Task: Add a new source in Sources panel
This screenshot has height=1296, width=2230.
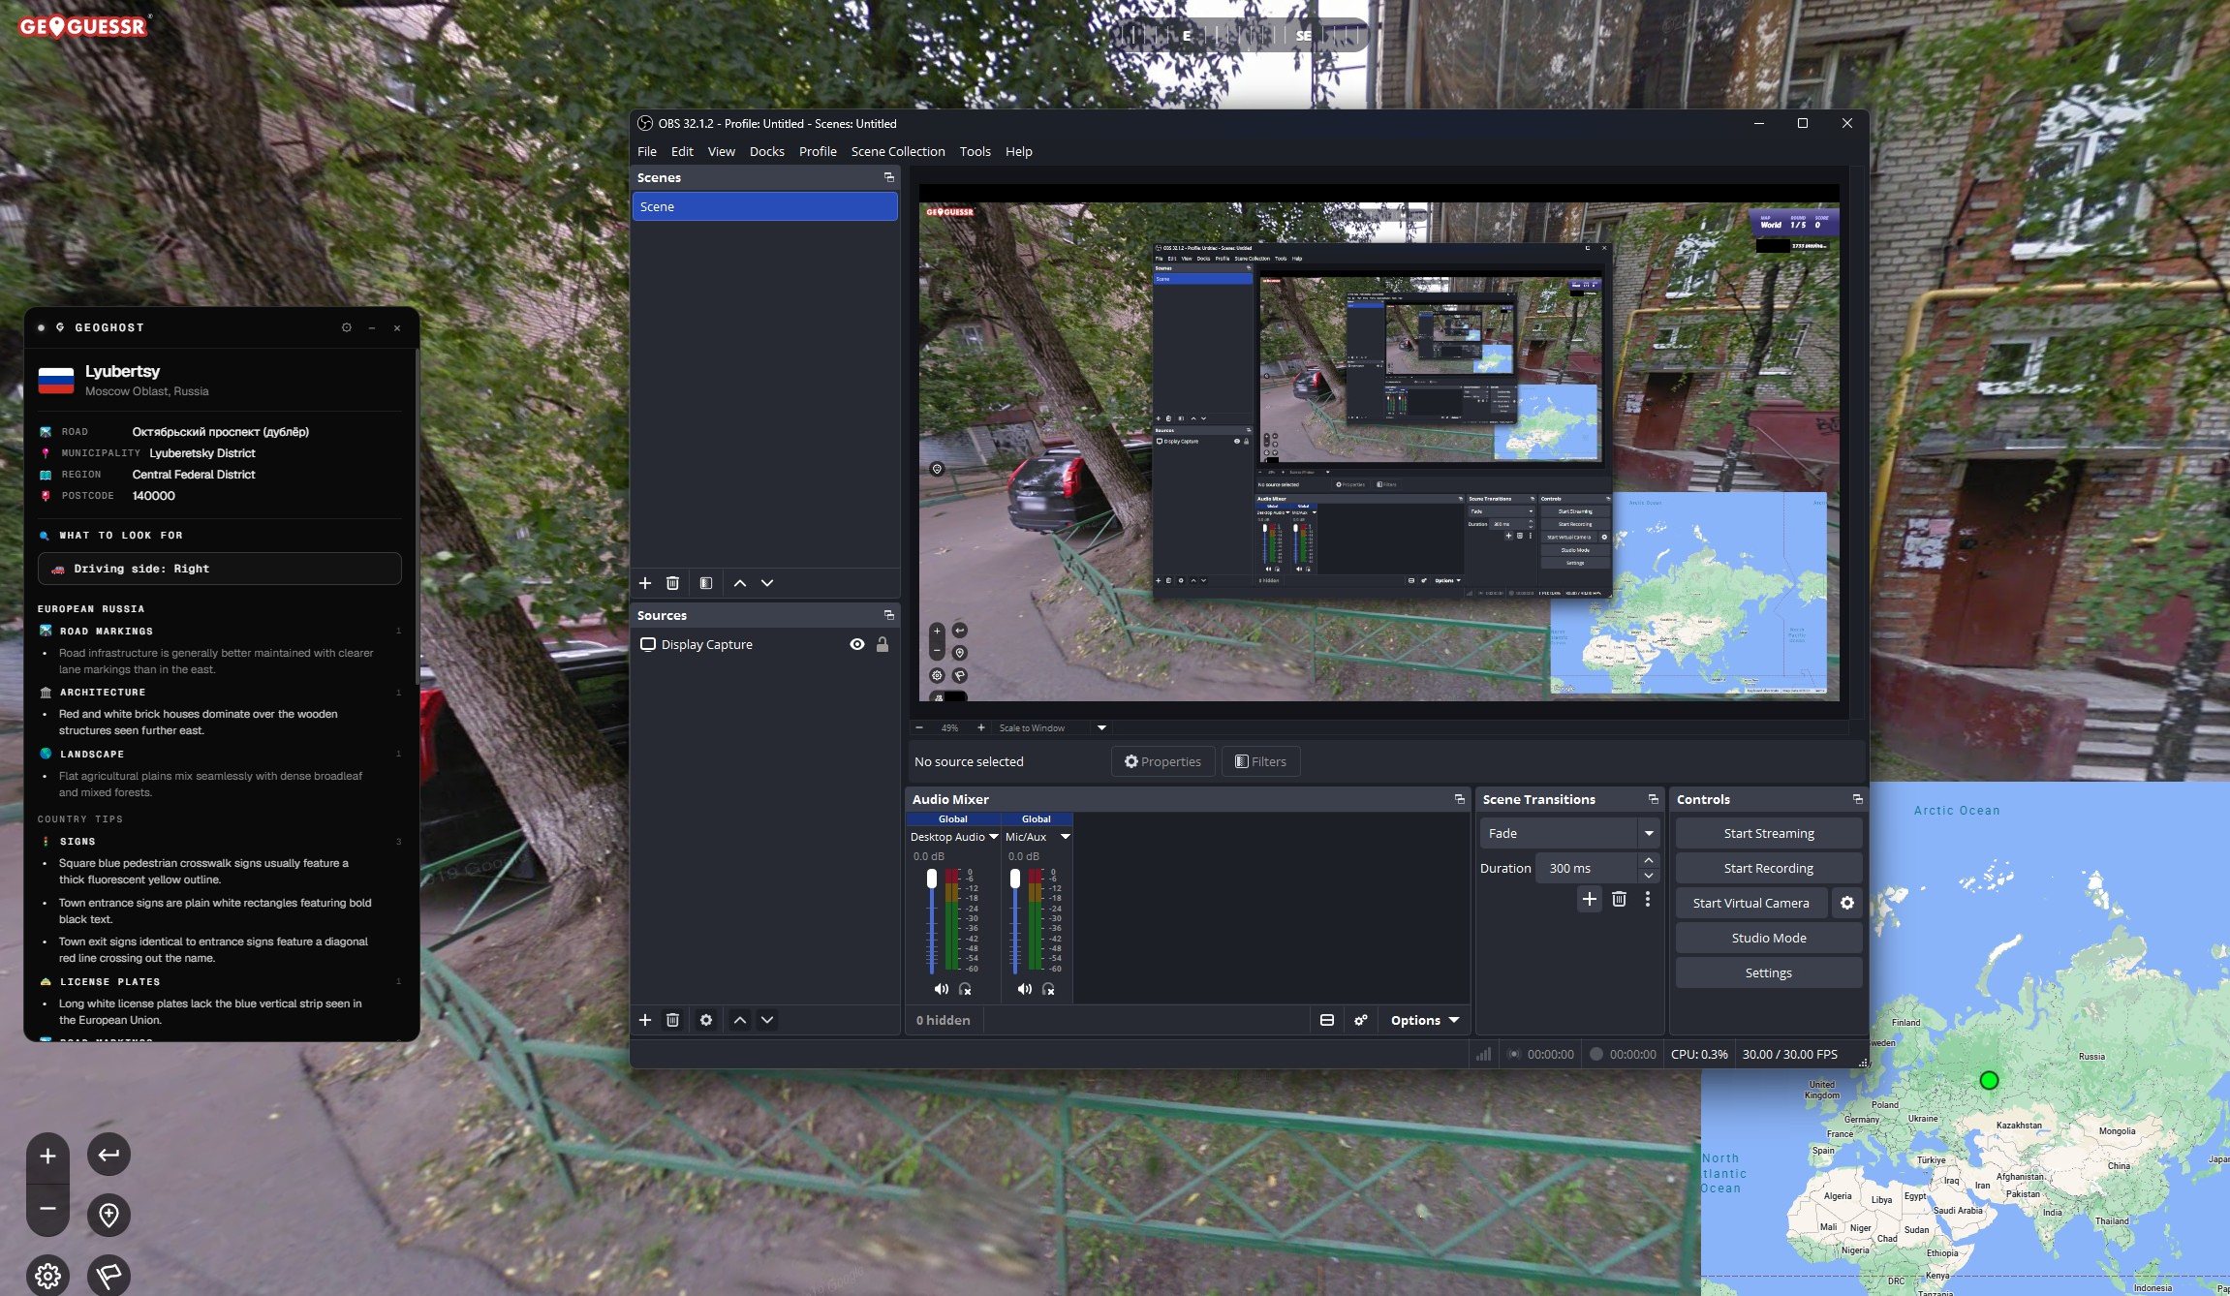Action: click(645, 1020)
